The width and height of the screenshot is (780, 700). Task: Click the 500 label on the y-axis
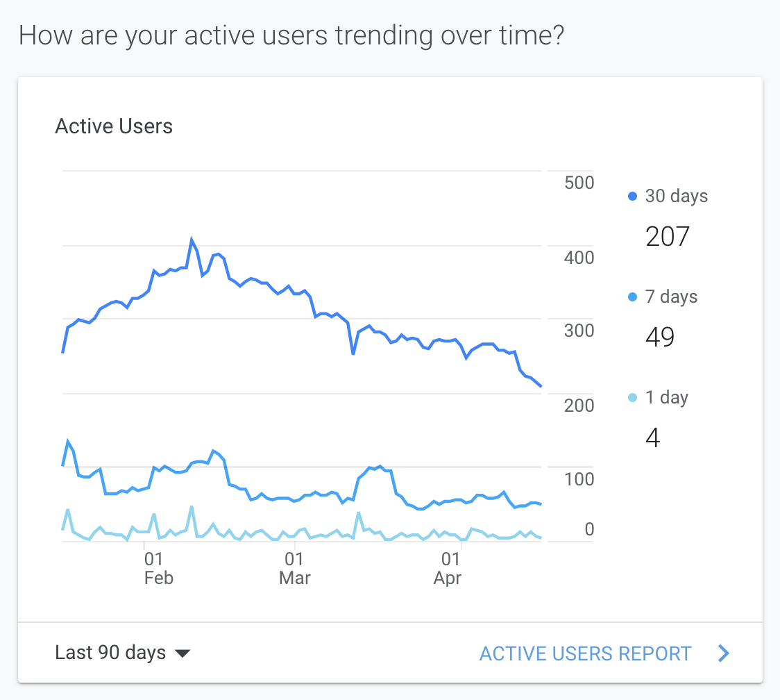point(579,183)
